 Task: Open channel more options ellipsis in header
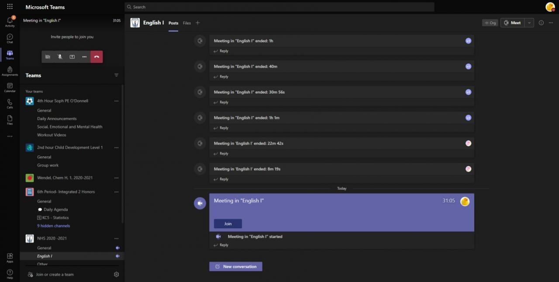(x=550, y=23)
